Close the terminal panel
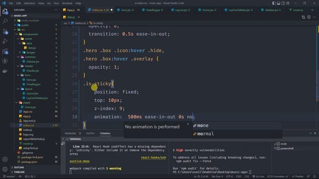This screenshot has height=179, width=319. click(315, 133)
